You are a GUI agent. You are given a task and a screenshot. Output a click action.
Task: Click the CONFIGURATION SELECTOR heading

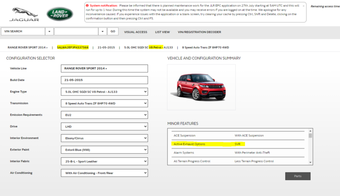click(30, 58)
